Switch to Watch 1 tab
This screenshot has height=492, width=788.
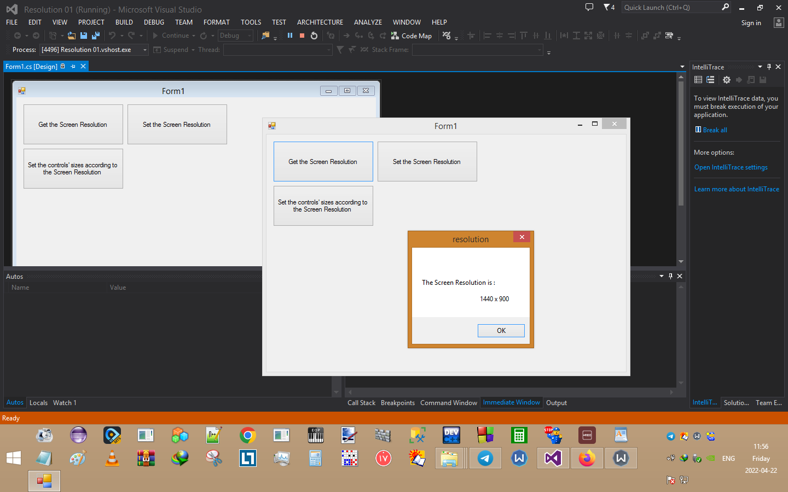click(x=65, y=403)
